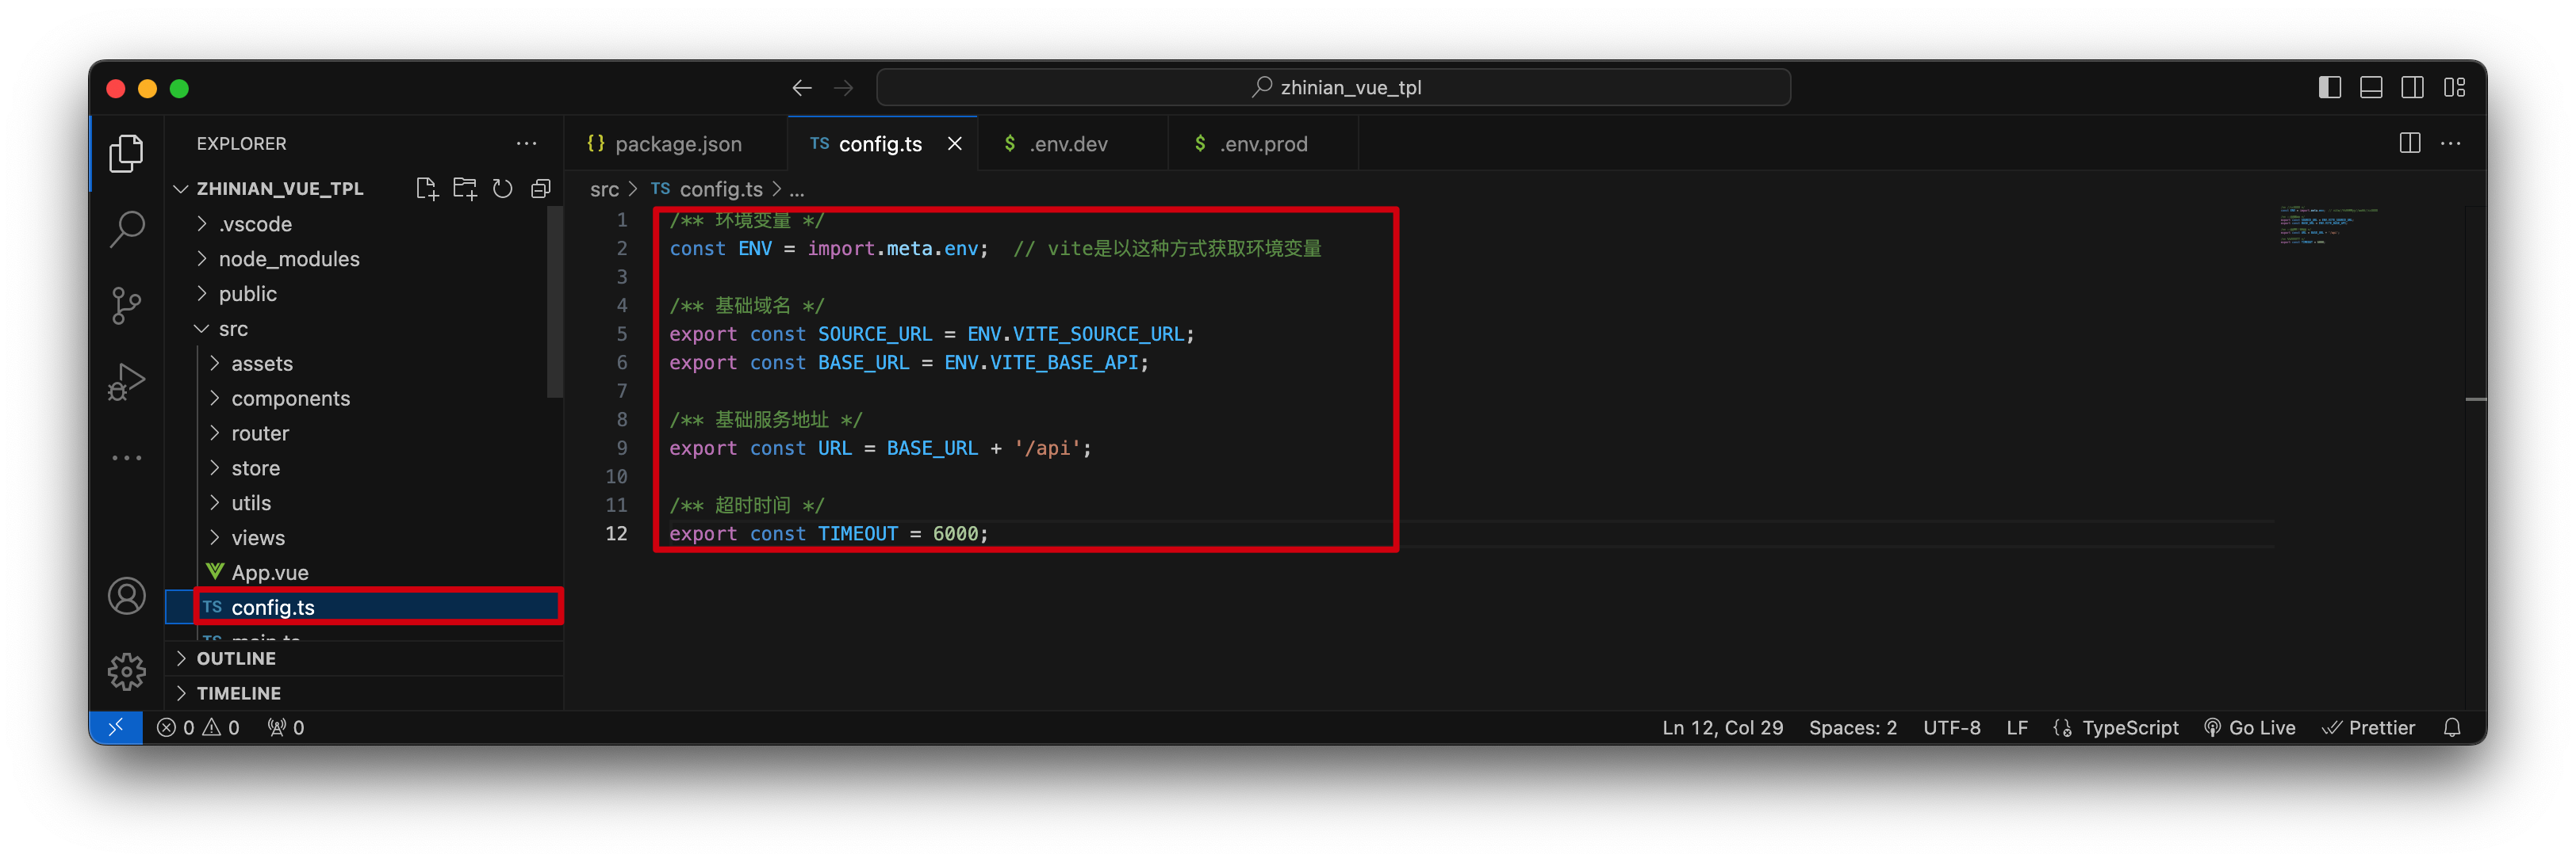Open notifications bell in status bar
Image resolution: width=2576 pixels, height=862 pixels.
2452,727
